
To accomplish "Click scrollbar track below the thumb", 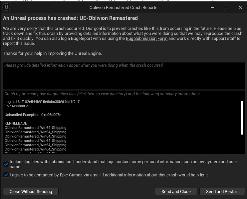I will (x=242, y=143).
